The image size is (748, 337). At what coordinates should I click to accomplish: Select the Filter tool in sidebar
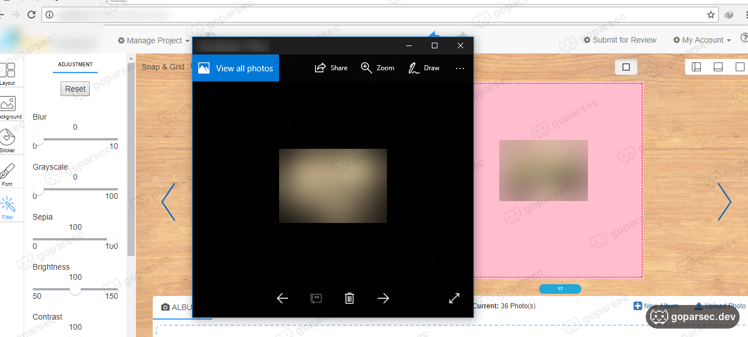(x=8, y=208)
